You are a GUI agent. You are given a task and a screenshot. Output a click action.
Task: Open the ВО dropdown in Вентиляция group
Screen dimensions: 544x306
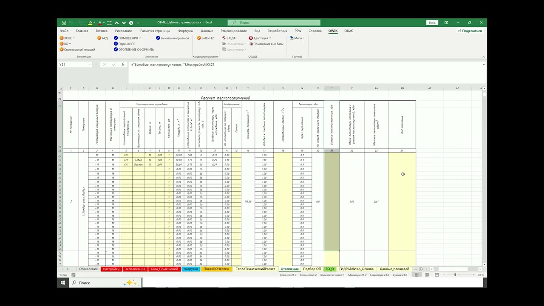pos(65,44)
